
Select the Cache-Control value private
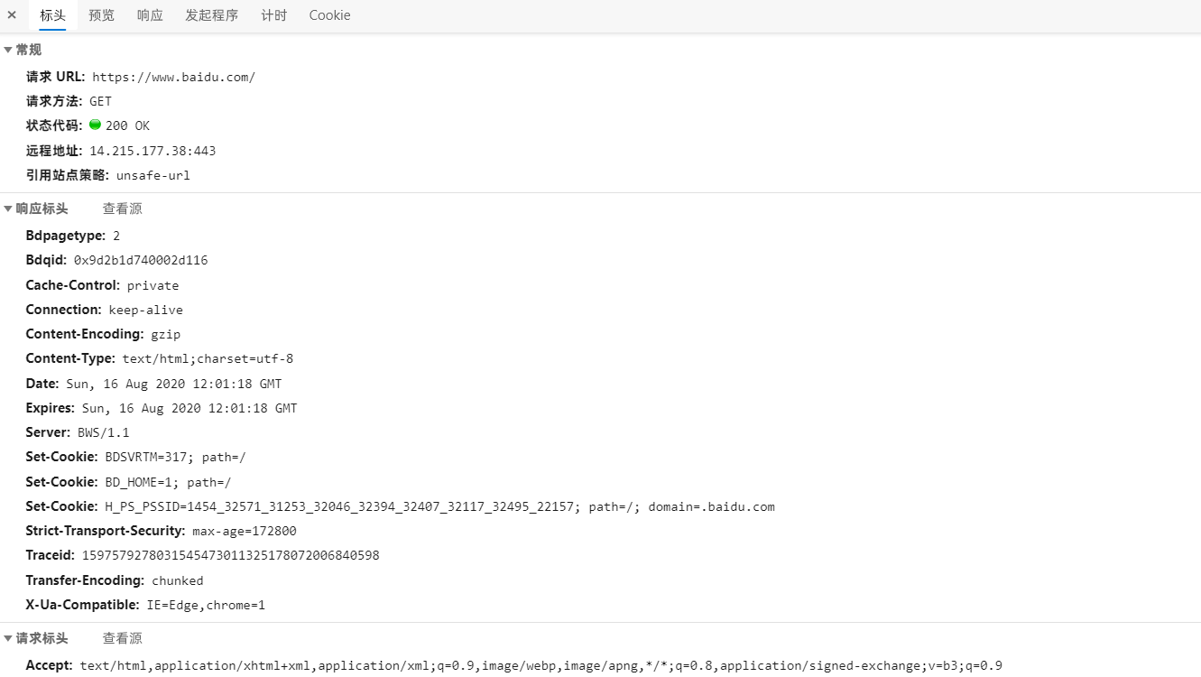click(152, 285)
